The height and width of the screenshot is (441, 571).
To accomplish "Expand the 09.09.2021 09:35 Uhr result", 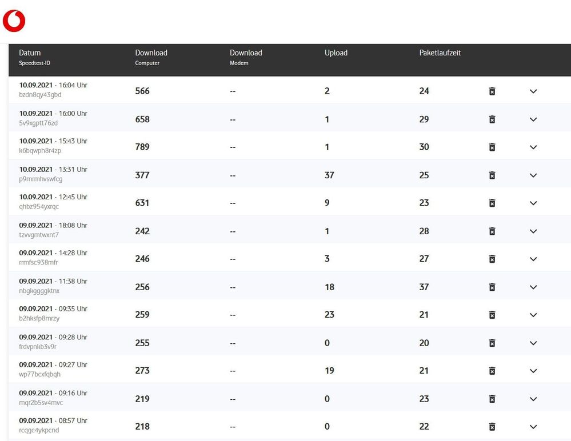I will pos(533,315).
